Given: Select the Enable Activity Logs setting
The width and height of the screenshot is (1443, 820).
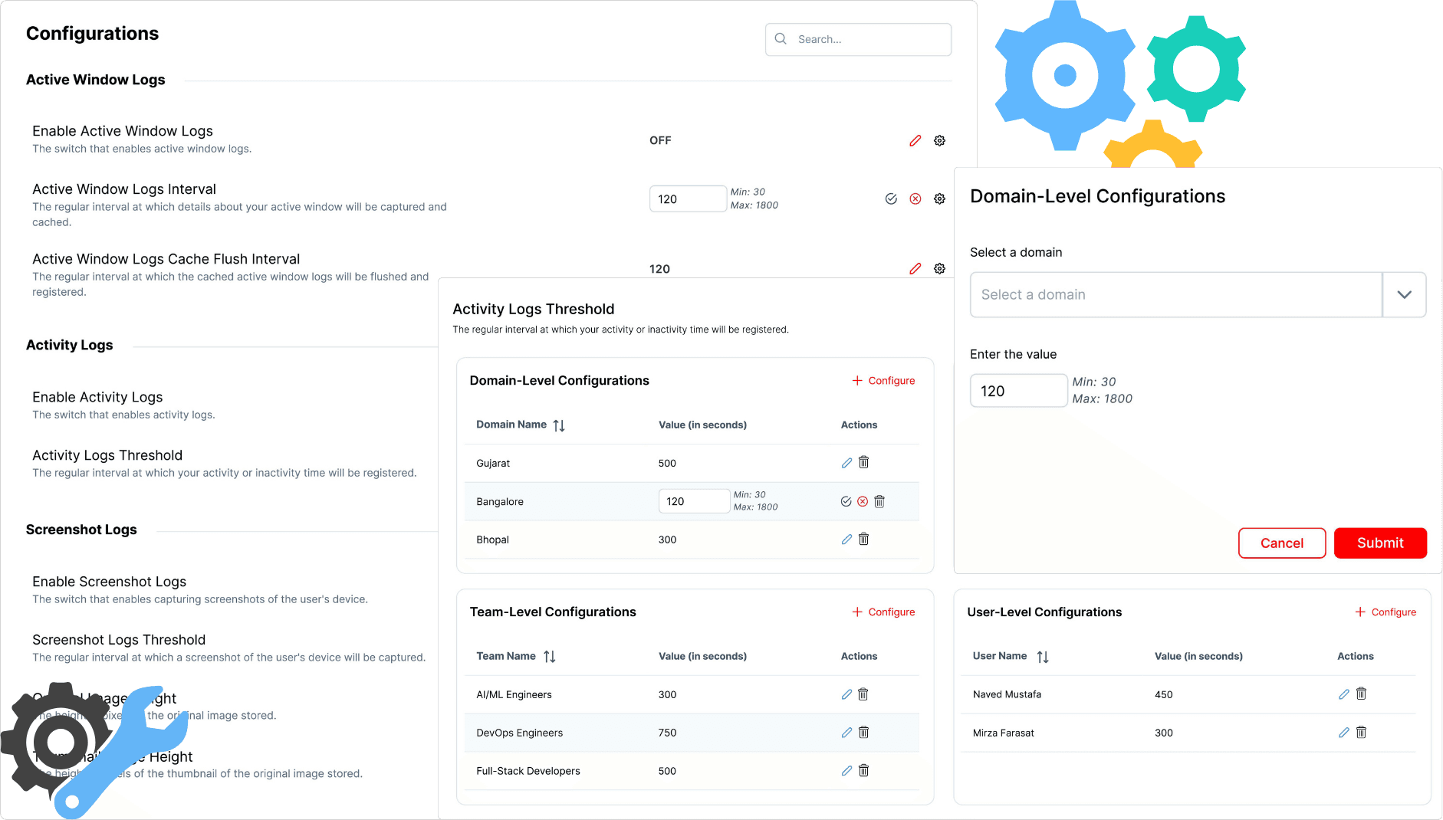Looking at the screenshot, I should (123, 405).
